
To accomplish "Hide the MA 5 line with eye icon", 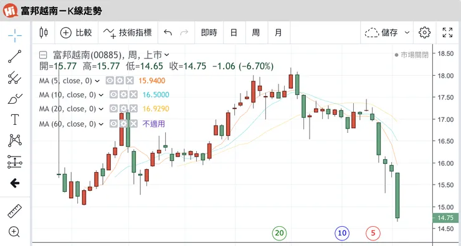I will 110,81.
